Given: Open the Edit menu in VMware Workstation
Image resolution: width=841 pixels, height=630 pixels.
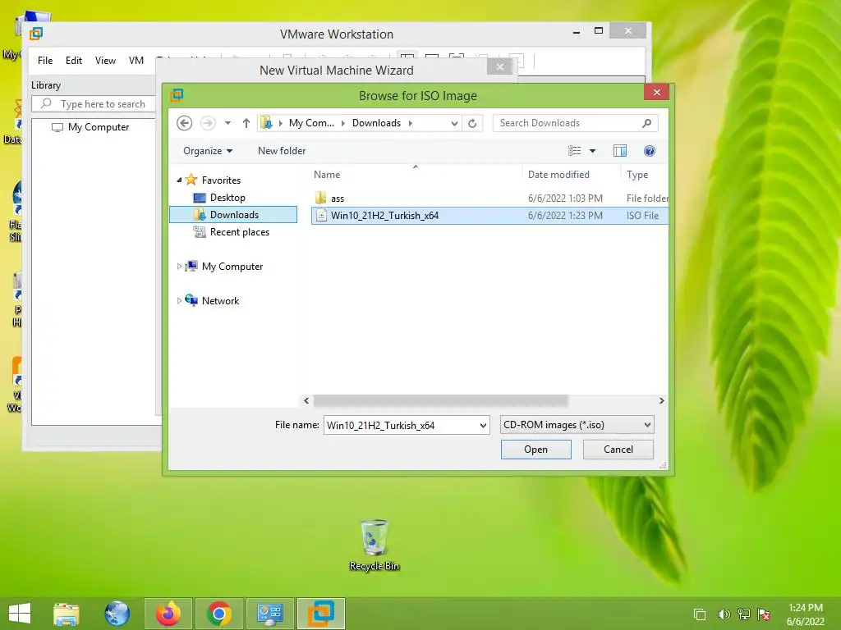Looking at the screenshot, I should 73,61.
